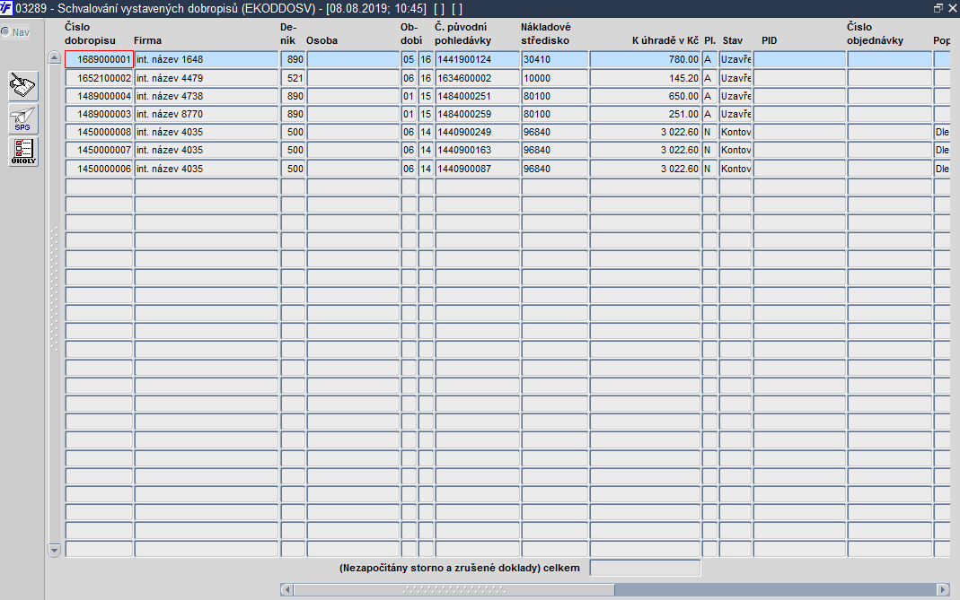Click the PID field in row 1689000001

[x=799, y=59]
